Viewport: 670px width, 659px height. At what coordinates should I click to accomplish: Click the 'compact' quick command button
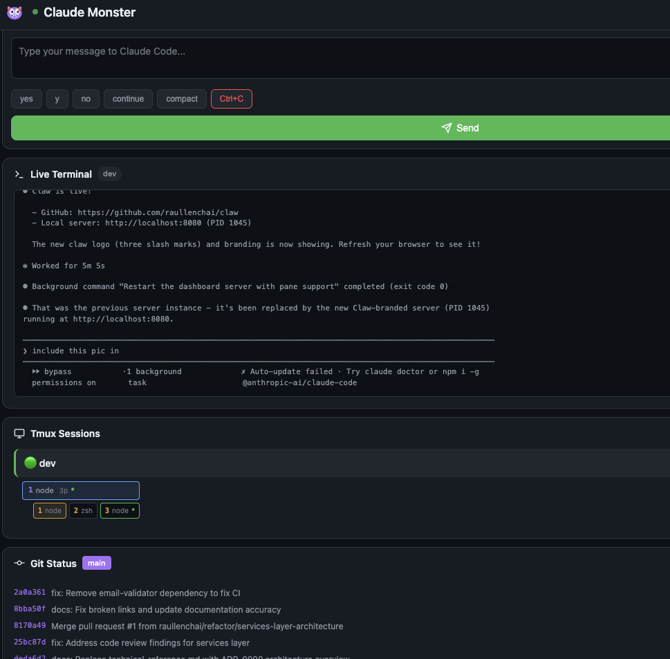[182, 99]
